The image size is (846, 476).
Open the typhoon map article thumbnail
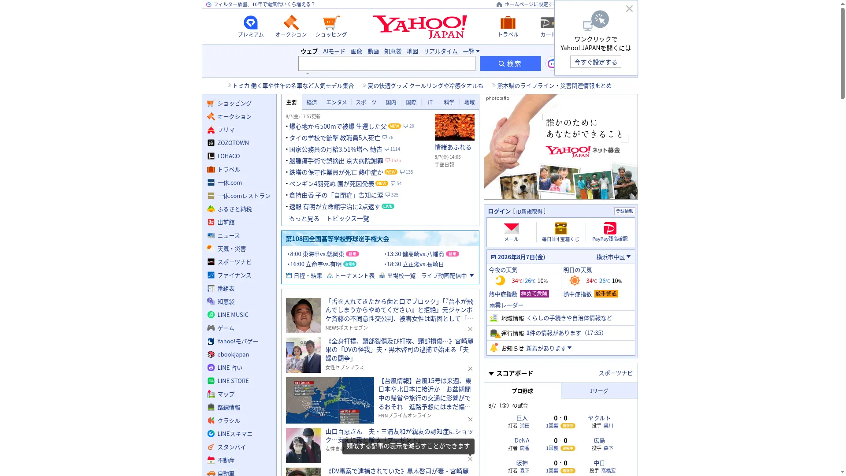coord(330,400)
